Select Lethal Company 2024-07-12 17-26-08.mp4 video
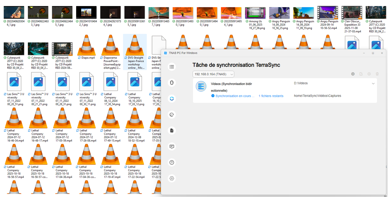 86,125
